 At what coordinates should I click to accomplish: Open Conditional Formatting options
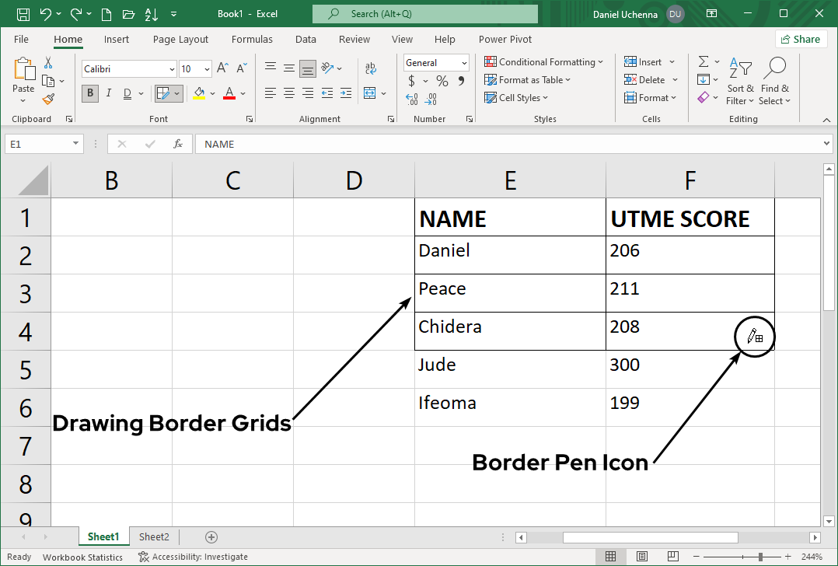[x=544, y=61]
